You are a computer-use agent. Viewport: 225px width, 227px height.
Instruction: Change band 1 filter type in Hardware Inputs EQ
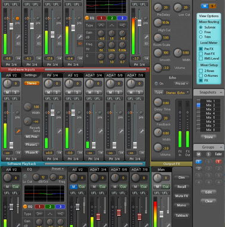pyautogui.click(x=101, y=26)
